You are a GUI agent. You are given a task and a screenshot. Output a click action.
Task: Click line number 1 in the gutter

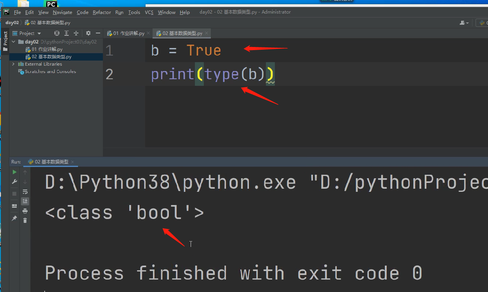click(x=109, y=51)
